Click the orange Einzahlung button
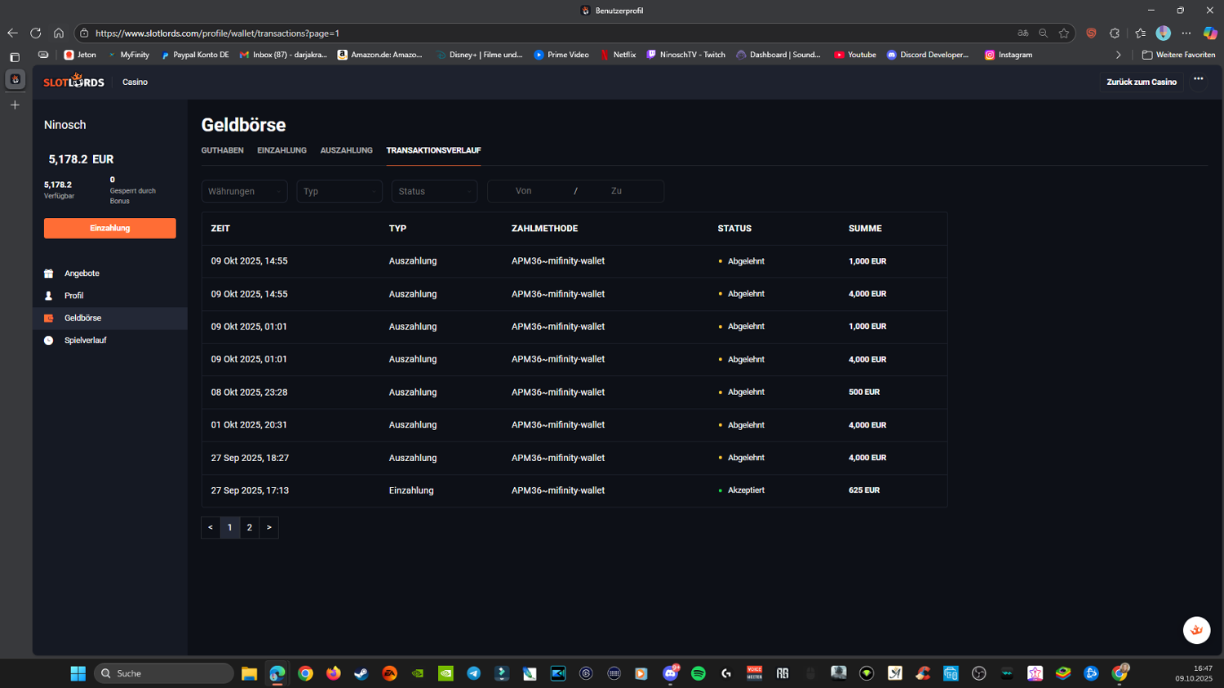Viewport: 1224px width, 688px height. [109, 229]
